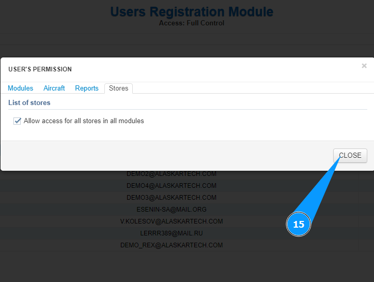Select user DEMO3@ALASKARTECH.COM
Viewport: 374px width, 282px height.
point(172,198)
